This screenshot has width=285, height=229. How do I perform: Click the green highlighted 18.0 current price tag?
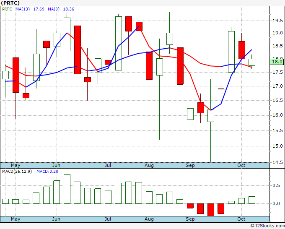(x=277, y=62)
